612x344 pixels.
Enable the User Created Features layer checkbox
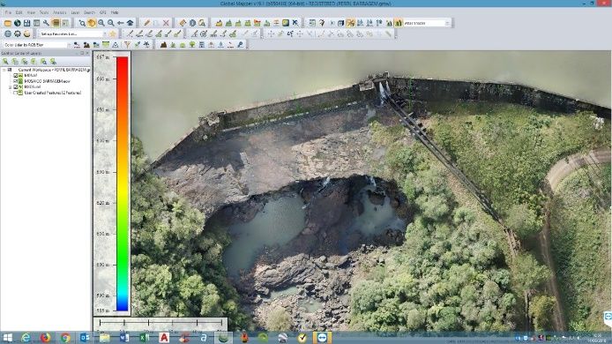point(16,93)
